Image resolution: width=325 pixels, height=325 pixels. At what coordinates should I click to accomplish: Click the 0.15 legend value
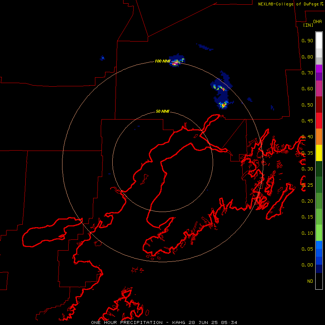point(307,217)
